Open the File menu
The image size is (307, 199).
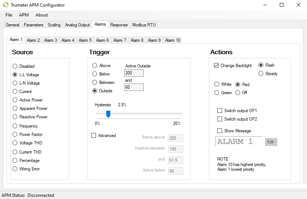click(x=9, y=15)
